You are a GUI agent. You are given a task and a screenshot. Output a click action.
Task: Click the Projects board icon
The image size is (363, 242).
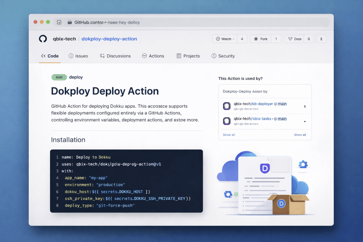pyautogui.click(x=179, y=56)
